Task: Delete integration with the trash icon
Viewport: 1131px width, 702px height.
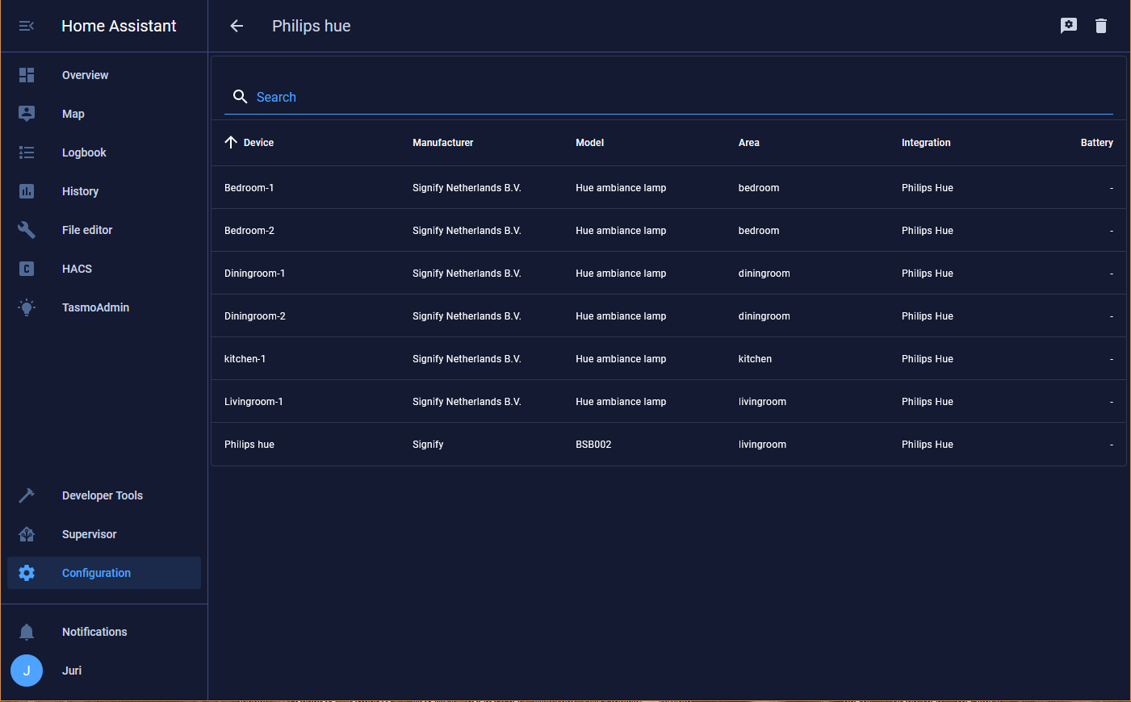Action: pos(1101,26)
